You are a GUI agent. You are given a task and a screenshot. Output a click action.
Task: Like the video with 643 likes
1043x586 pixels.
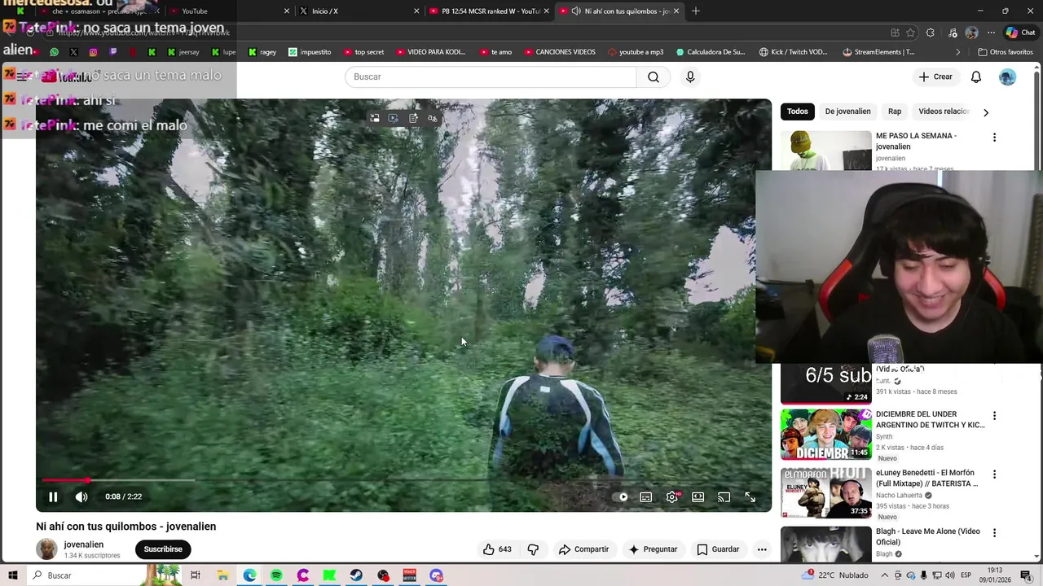497,549
